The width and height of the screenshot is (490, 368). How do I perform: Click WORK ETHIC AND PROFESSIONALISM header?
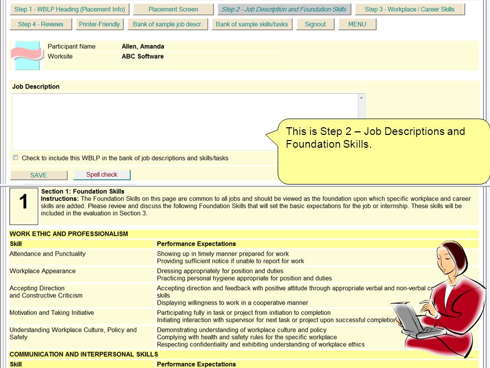pyautogui.click(x=69, y=234)
